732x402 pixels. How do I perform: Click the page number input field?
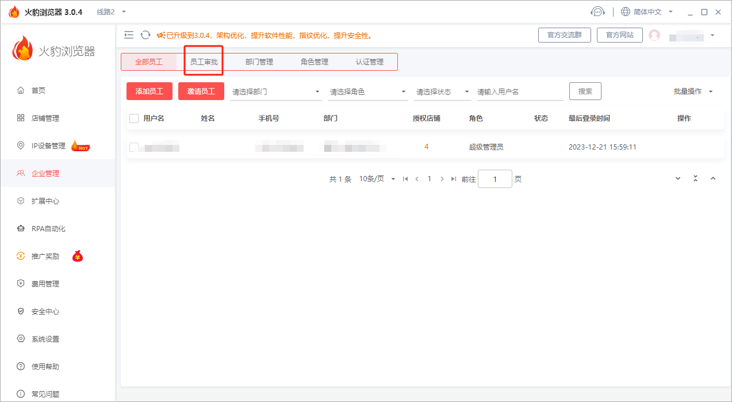coord(495,179)
